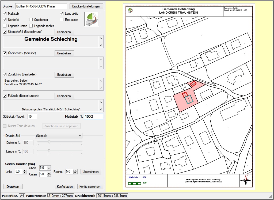This screenshot has width=274, height=200.
Task: Decrease the Oben margin with down arrow
Action: [x=49, y=169]
